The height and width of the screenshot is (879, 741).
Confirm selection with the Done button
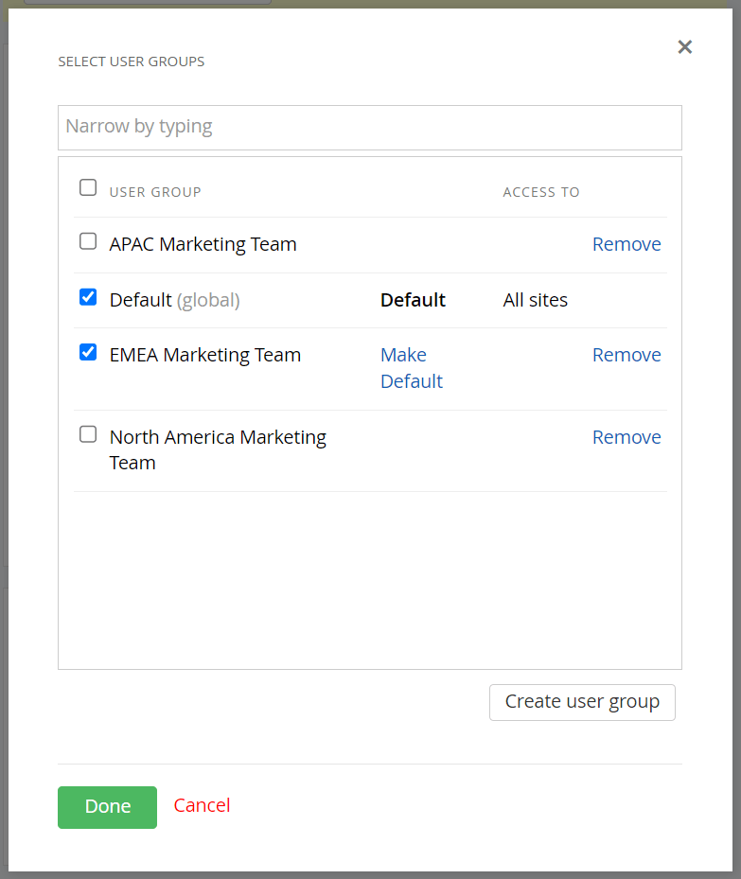pos(107,807)
